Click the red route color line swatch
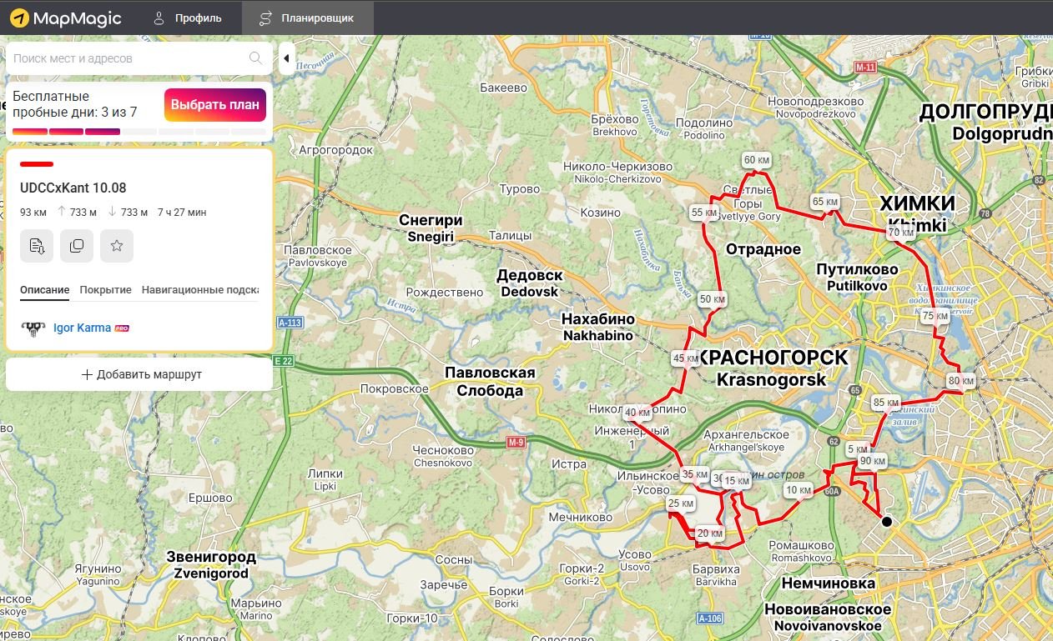Viewport: 1053px width, 641px height. point(37,164)
